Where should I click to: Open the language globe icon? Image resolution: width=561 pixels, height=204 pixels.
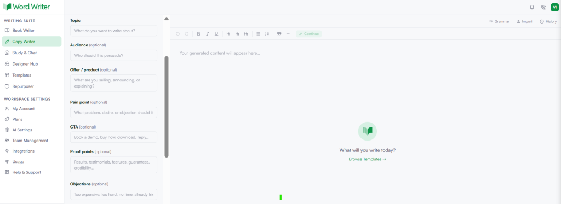coord(543,7)
